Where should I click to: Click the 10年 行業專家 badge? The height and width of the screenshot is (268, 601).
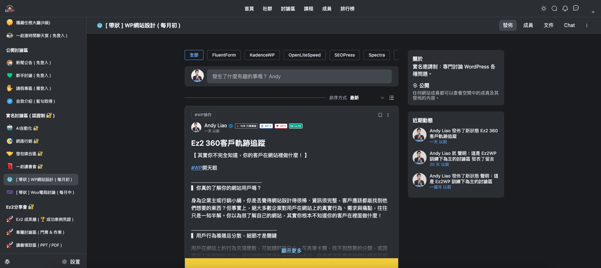pos(247,126)
